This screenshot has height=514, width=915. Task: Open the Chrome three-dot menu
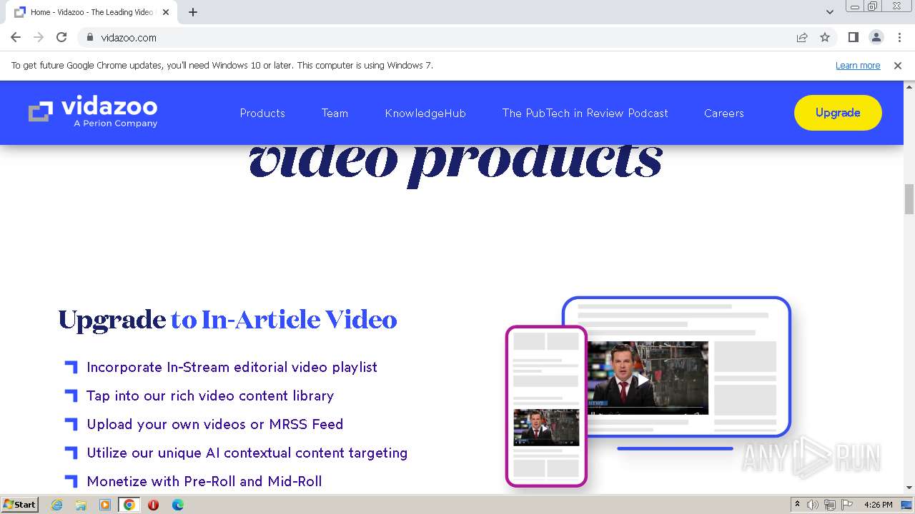point(899,37)
